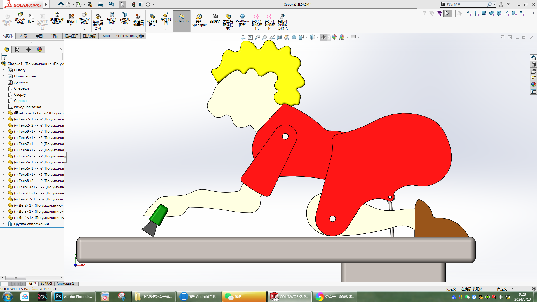Screen dimensions: 537x302
Task: Toggle the Hide/Show Items eye button
Action: click(x=323, y=37)
